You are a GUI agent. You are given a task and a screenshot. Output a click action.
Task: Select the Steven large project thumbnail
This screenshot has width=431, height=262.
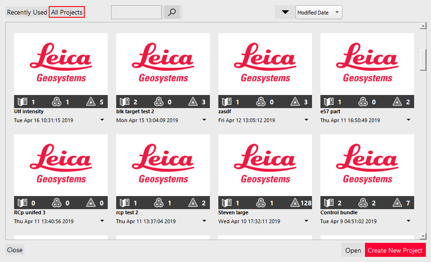click(x=265, y=165)
